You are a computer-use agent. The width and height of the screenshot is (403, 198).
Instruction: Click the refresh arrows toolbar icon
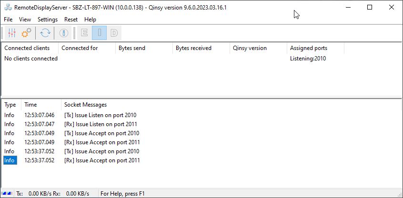(x=45, y=33)
